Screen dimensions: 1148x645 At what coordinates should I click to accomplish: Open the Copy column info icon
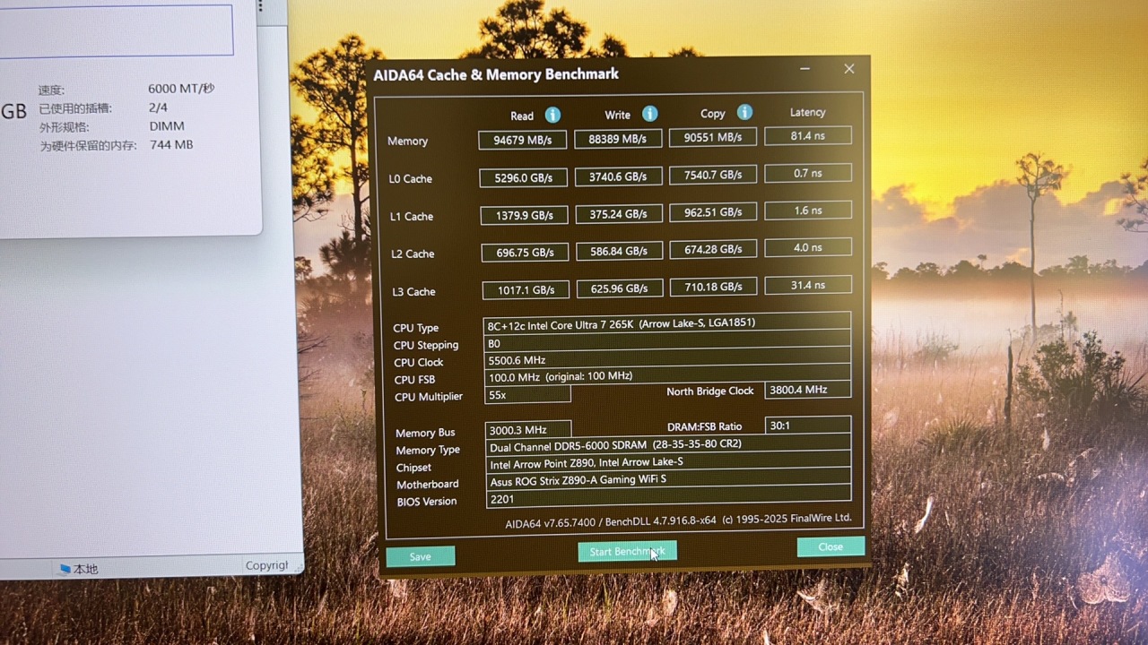[x=744, y=112]
